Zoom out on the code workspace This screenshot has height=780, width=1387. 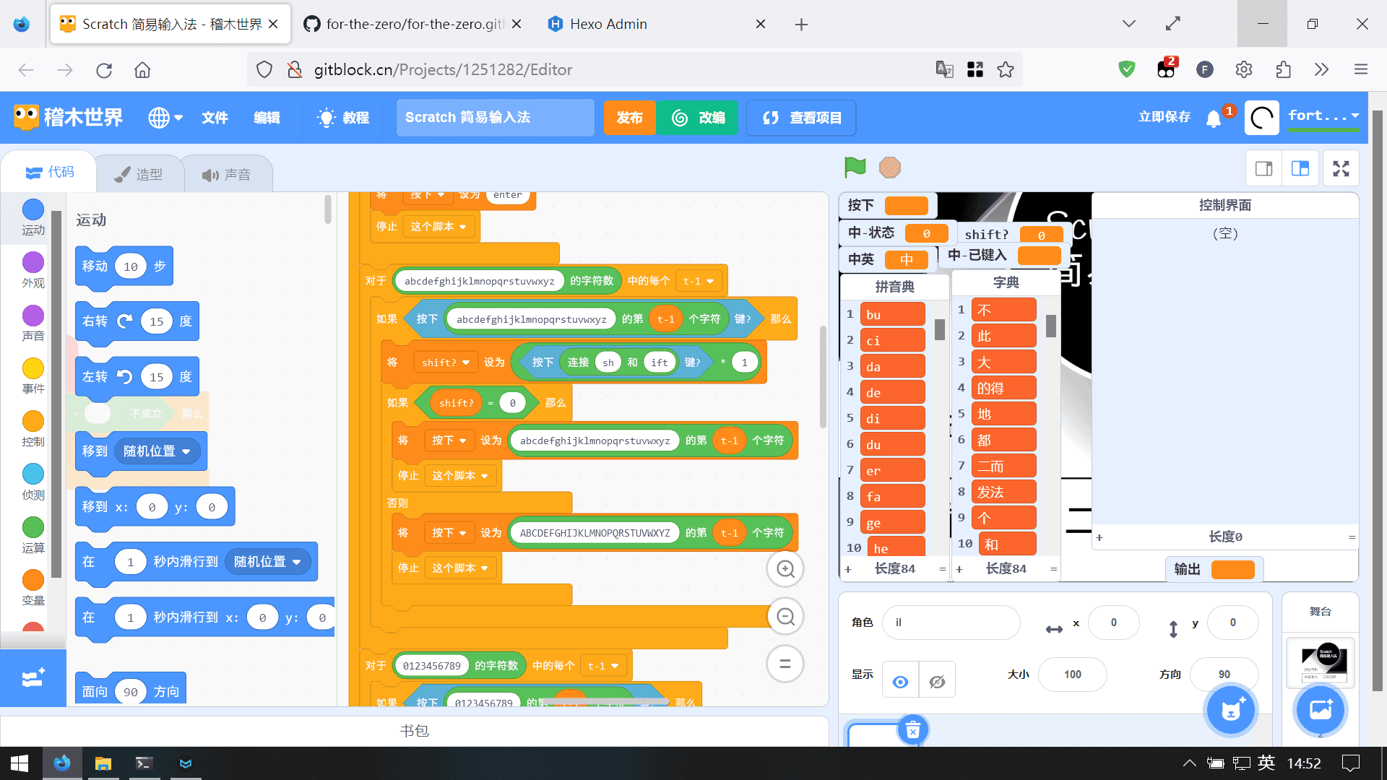tap(785, 617)
